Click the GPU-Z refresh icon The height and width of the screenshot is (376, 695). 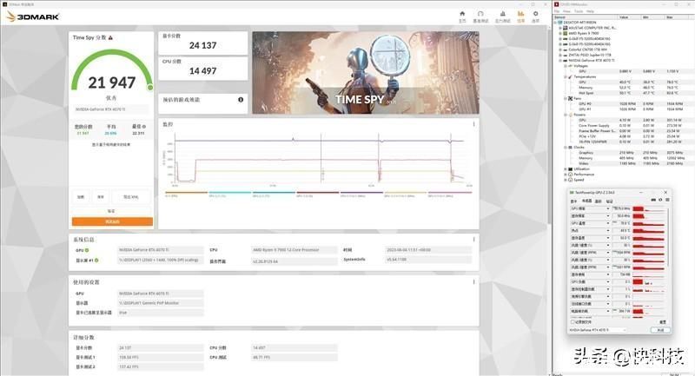click(x=660, y=201)
